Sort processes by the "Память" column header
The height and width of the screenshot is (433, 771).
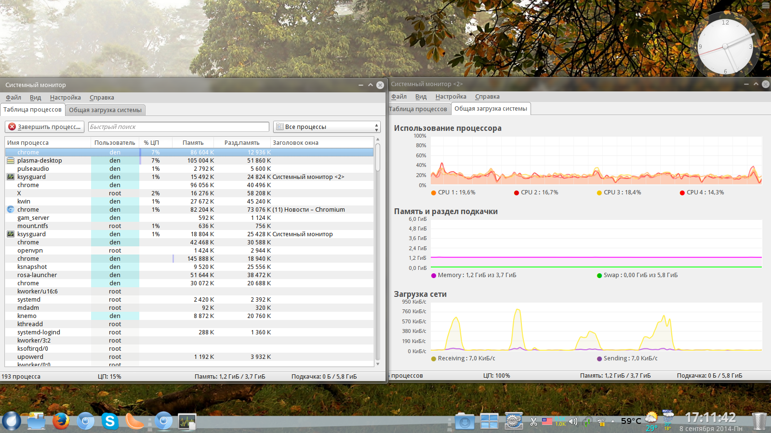point(193,143)
